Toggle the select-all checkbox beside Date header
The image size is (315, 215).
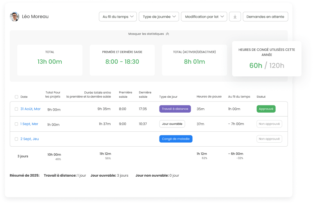(16, 97)
